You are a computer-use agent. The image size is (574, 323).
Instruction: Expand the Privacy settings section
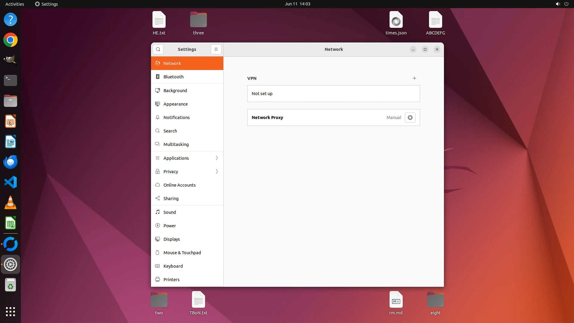[187, 171]
